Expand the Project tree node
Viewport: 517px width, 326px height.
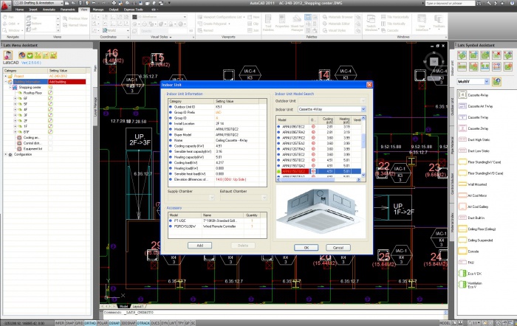[x=6, y=76]
